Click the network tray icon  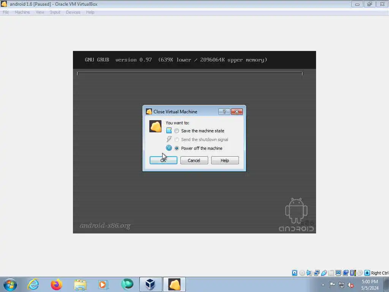(342, 285)
